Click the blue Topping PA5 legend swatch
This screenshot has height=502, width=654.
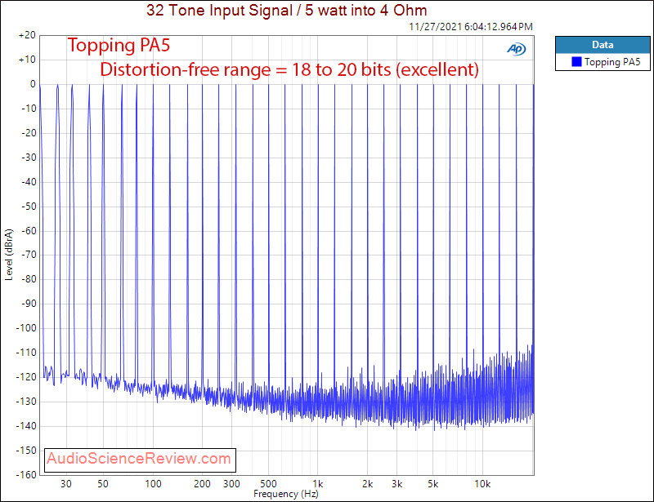(576, 62)
